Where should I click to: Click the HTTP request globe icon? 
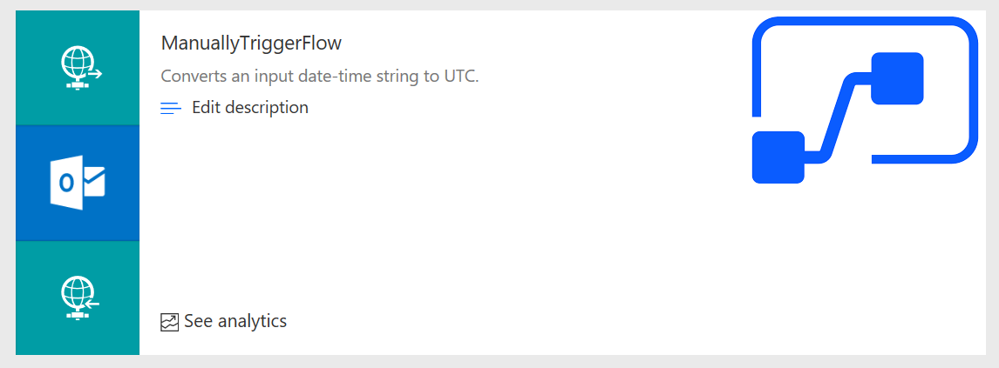pyautogui.click(x=78, y=67)
